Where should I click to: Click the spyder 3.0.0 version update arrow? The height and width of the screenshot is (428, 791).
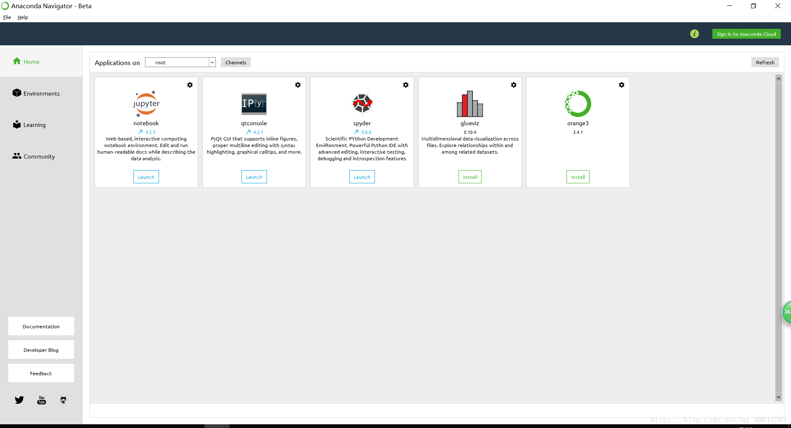[356, 132]
